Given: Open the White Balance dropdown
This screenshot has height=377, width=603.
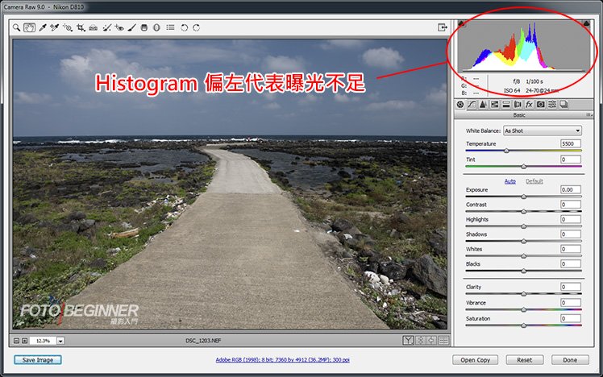Looking at the screenshot, I should pyautogui.click(x=542, y=130).
